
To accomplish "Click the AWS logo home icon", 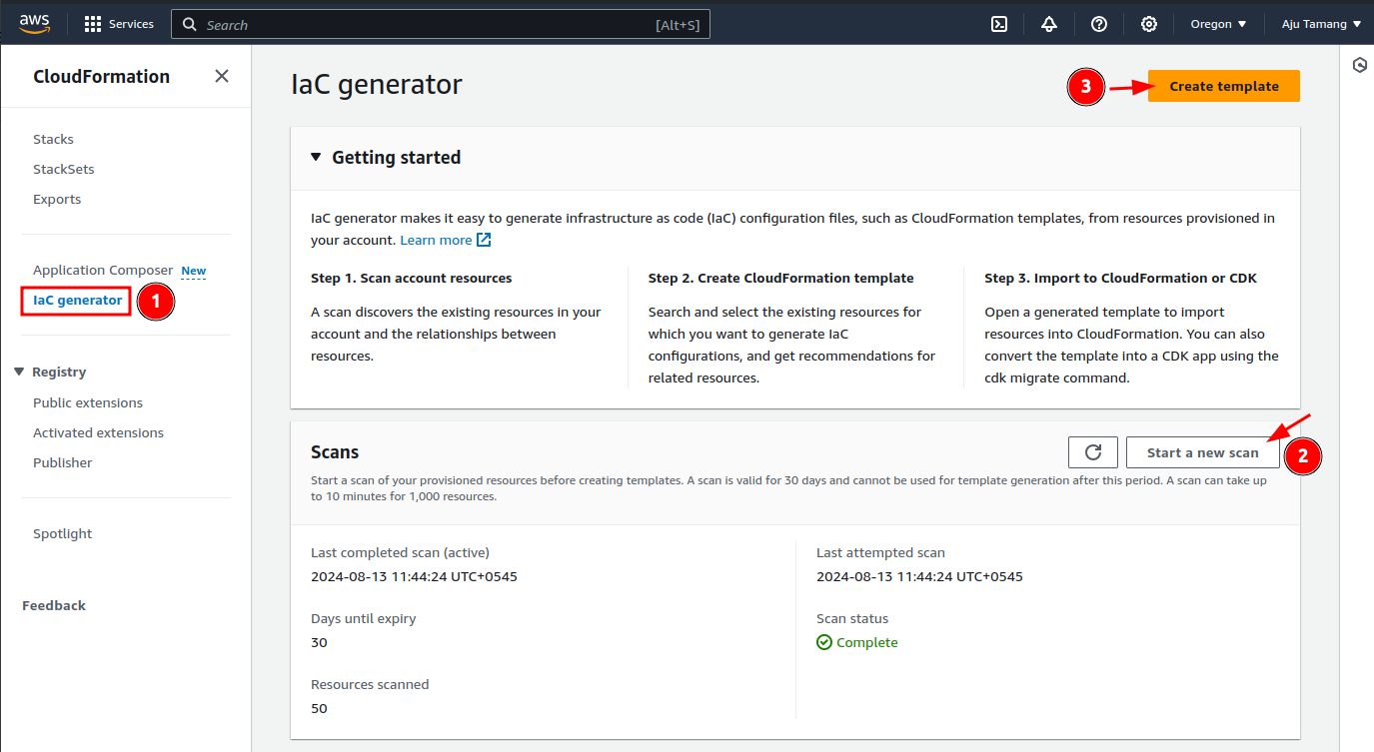I will click(x=35, y=24).
